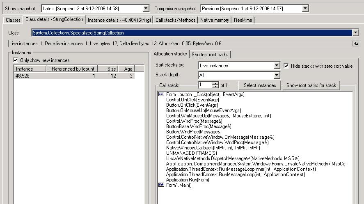Screen dimensions: 364x204
Task: Increment the Call stack number spinner
Action: coord(216,83)
